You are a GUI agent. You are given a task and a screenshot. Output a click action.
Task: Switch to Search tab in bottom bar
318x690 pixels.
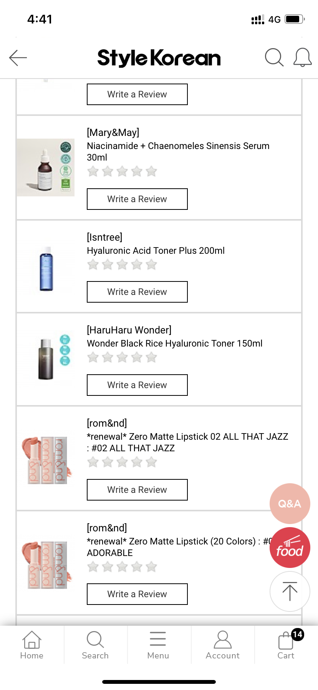(95, 645)
